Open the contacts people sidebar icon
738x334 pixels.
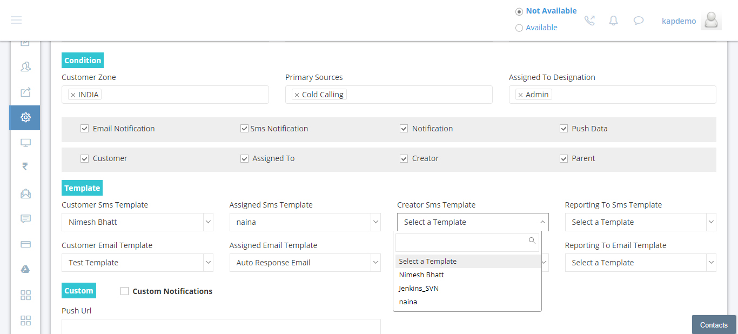tap(25, 67)
